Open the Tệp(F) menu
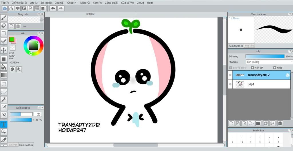The width and height of the screenshot is (293, 151). pos(5,3)
